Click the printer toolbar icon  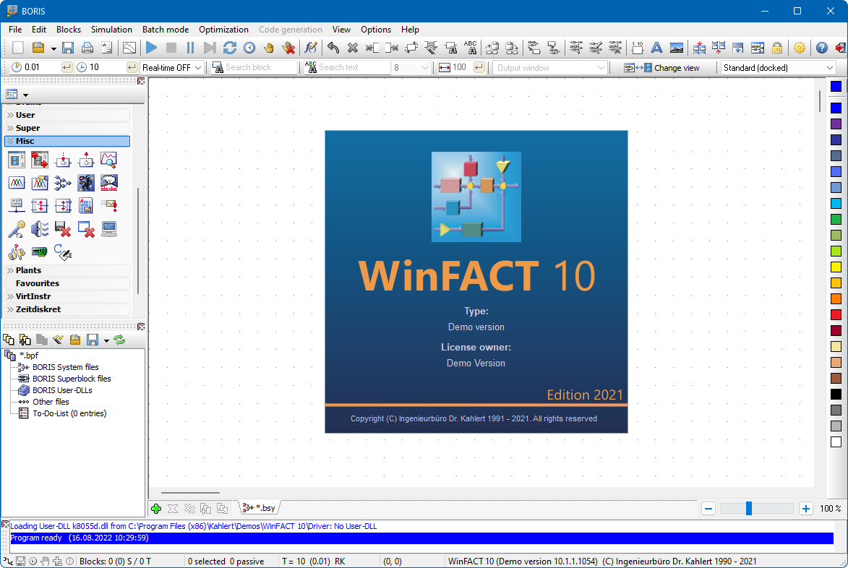coord(87,48)
